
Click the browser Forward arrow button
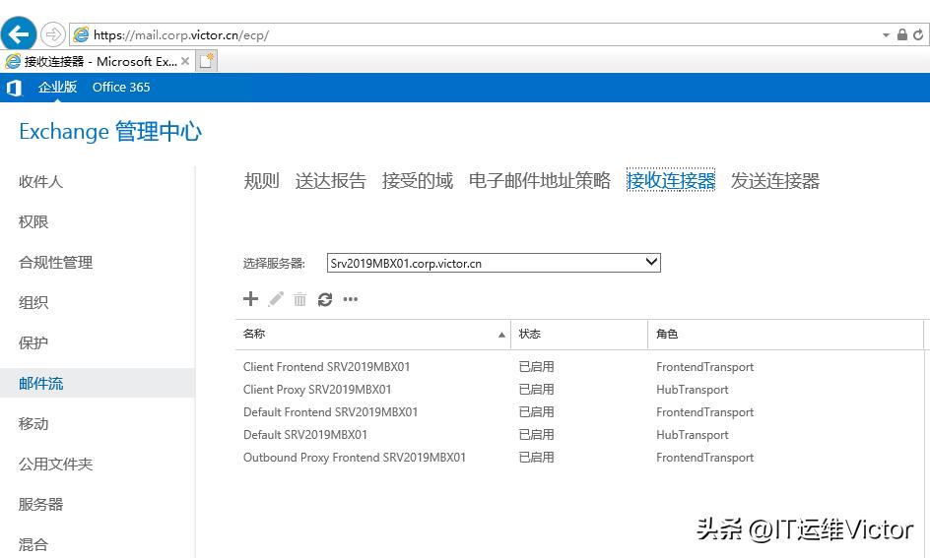point(53,34)
